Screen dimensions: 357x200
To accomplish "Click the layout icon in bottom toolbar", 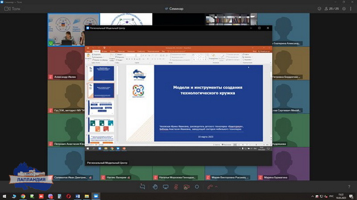I will [143, 187].
